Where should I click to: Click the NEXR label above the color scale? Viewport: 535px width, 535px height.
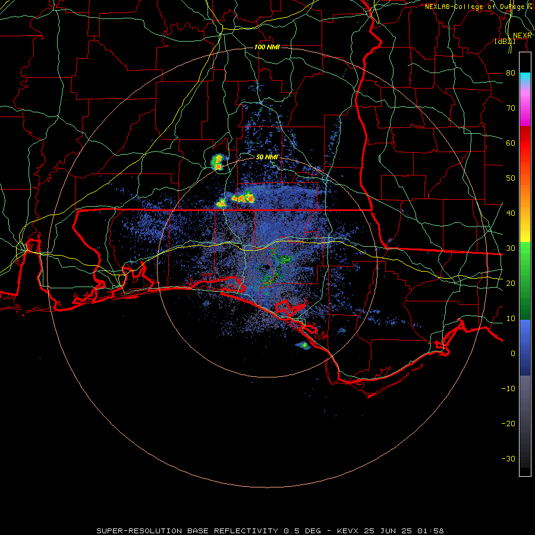point(523,36)
